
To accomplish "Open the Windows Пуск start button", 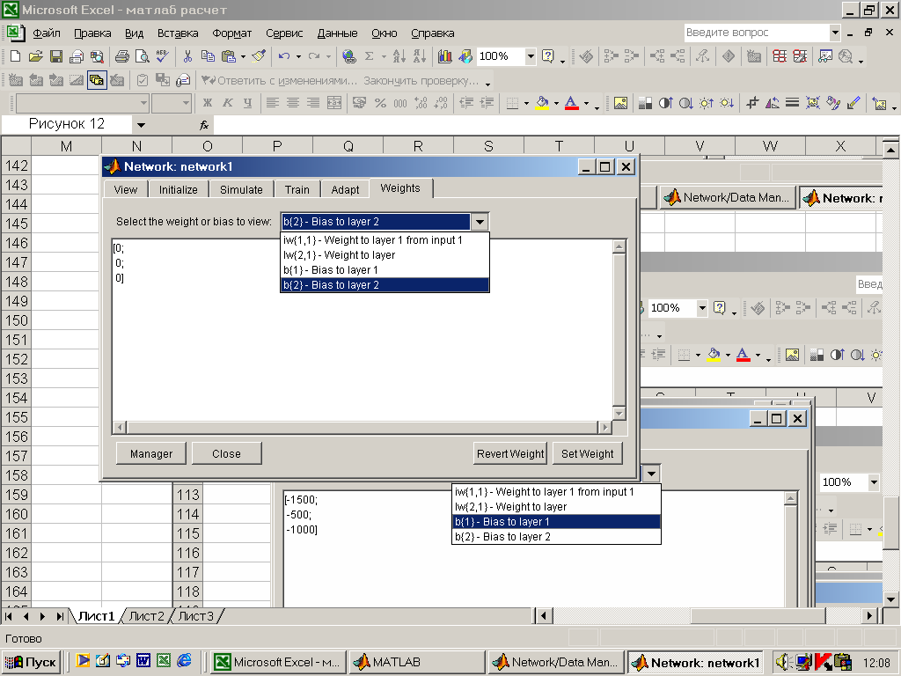I will (32, 662).
